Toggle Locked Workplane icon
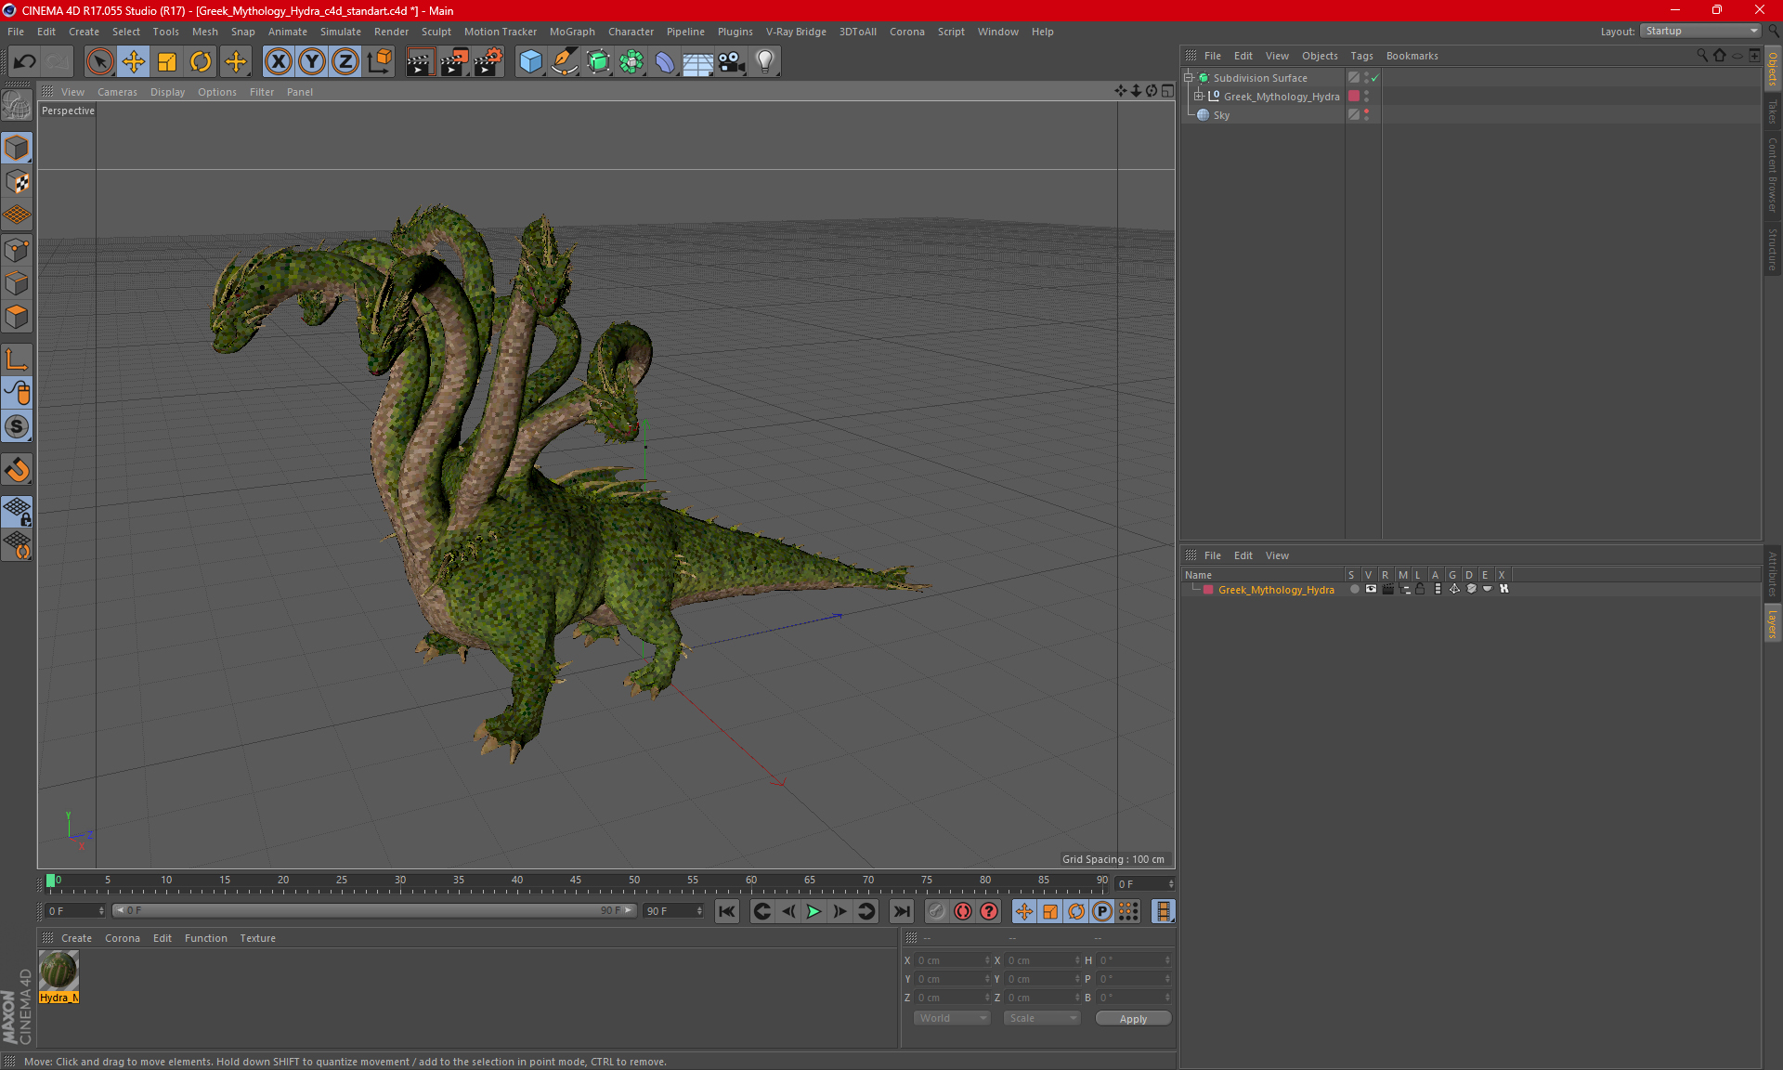The image size is (1783, 1070). [18, 512]
